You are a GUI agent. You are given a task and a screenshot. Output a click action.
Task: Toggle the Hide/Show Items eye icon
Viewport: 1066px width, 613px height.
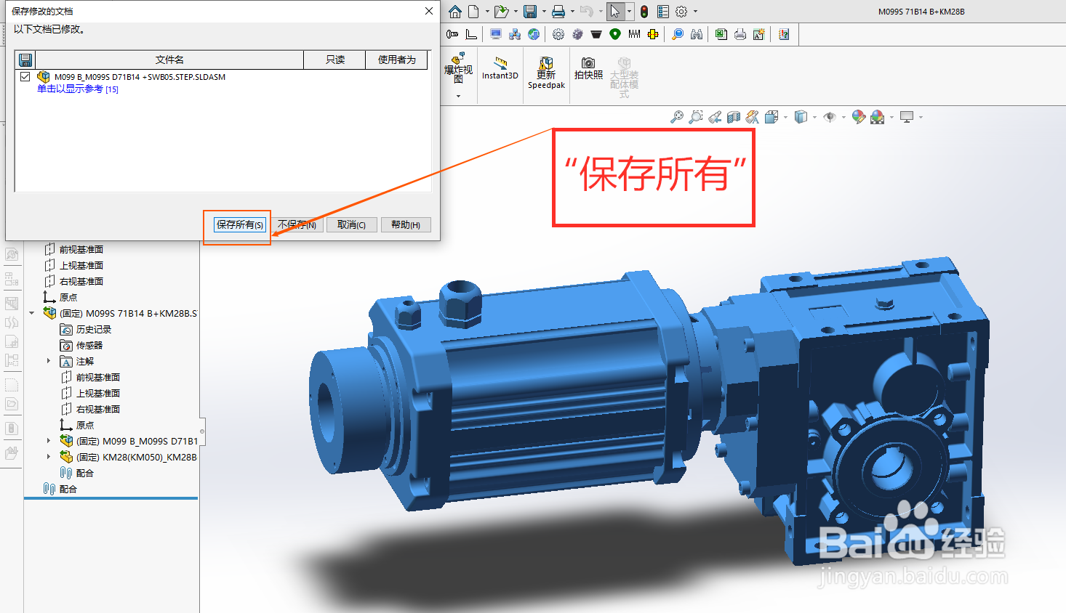coord(831,117)
